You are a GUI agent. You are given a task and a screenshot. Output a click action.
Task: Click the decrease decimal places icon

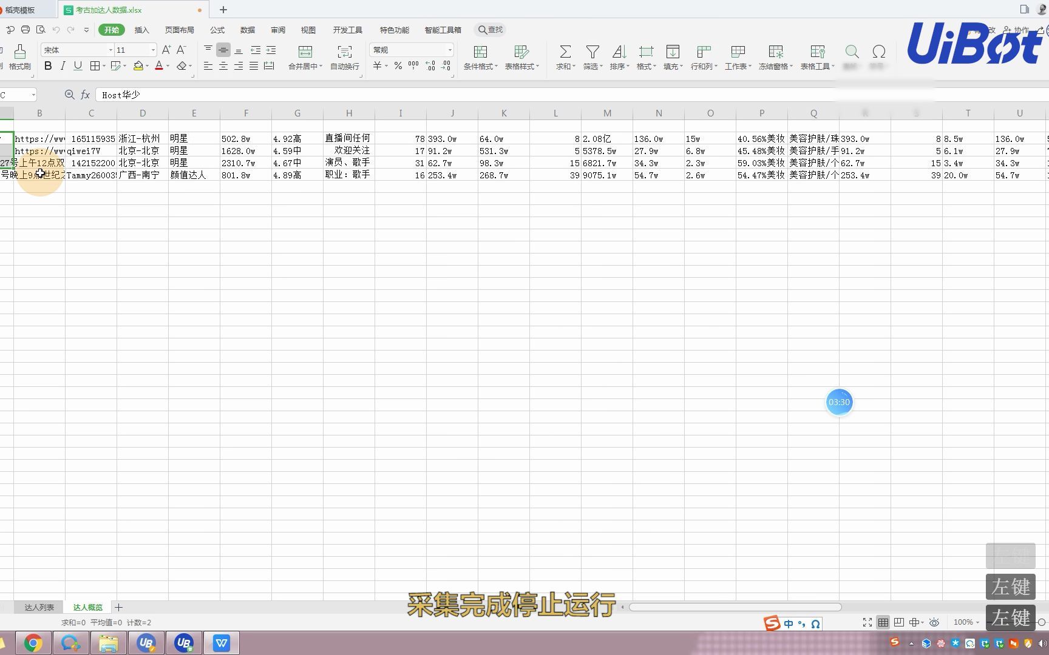[446, 65]
